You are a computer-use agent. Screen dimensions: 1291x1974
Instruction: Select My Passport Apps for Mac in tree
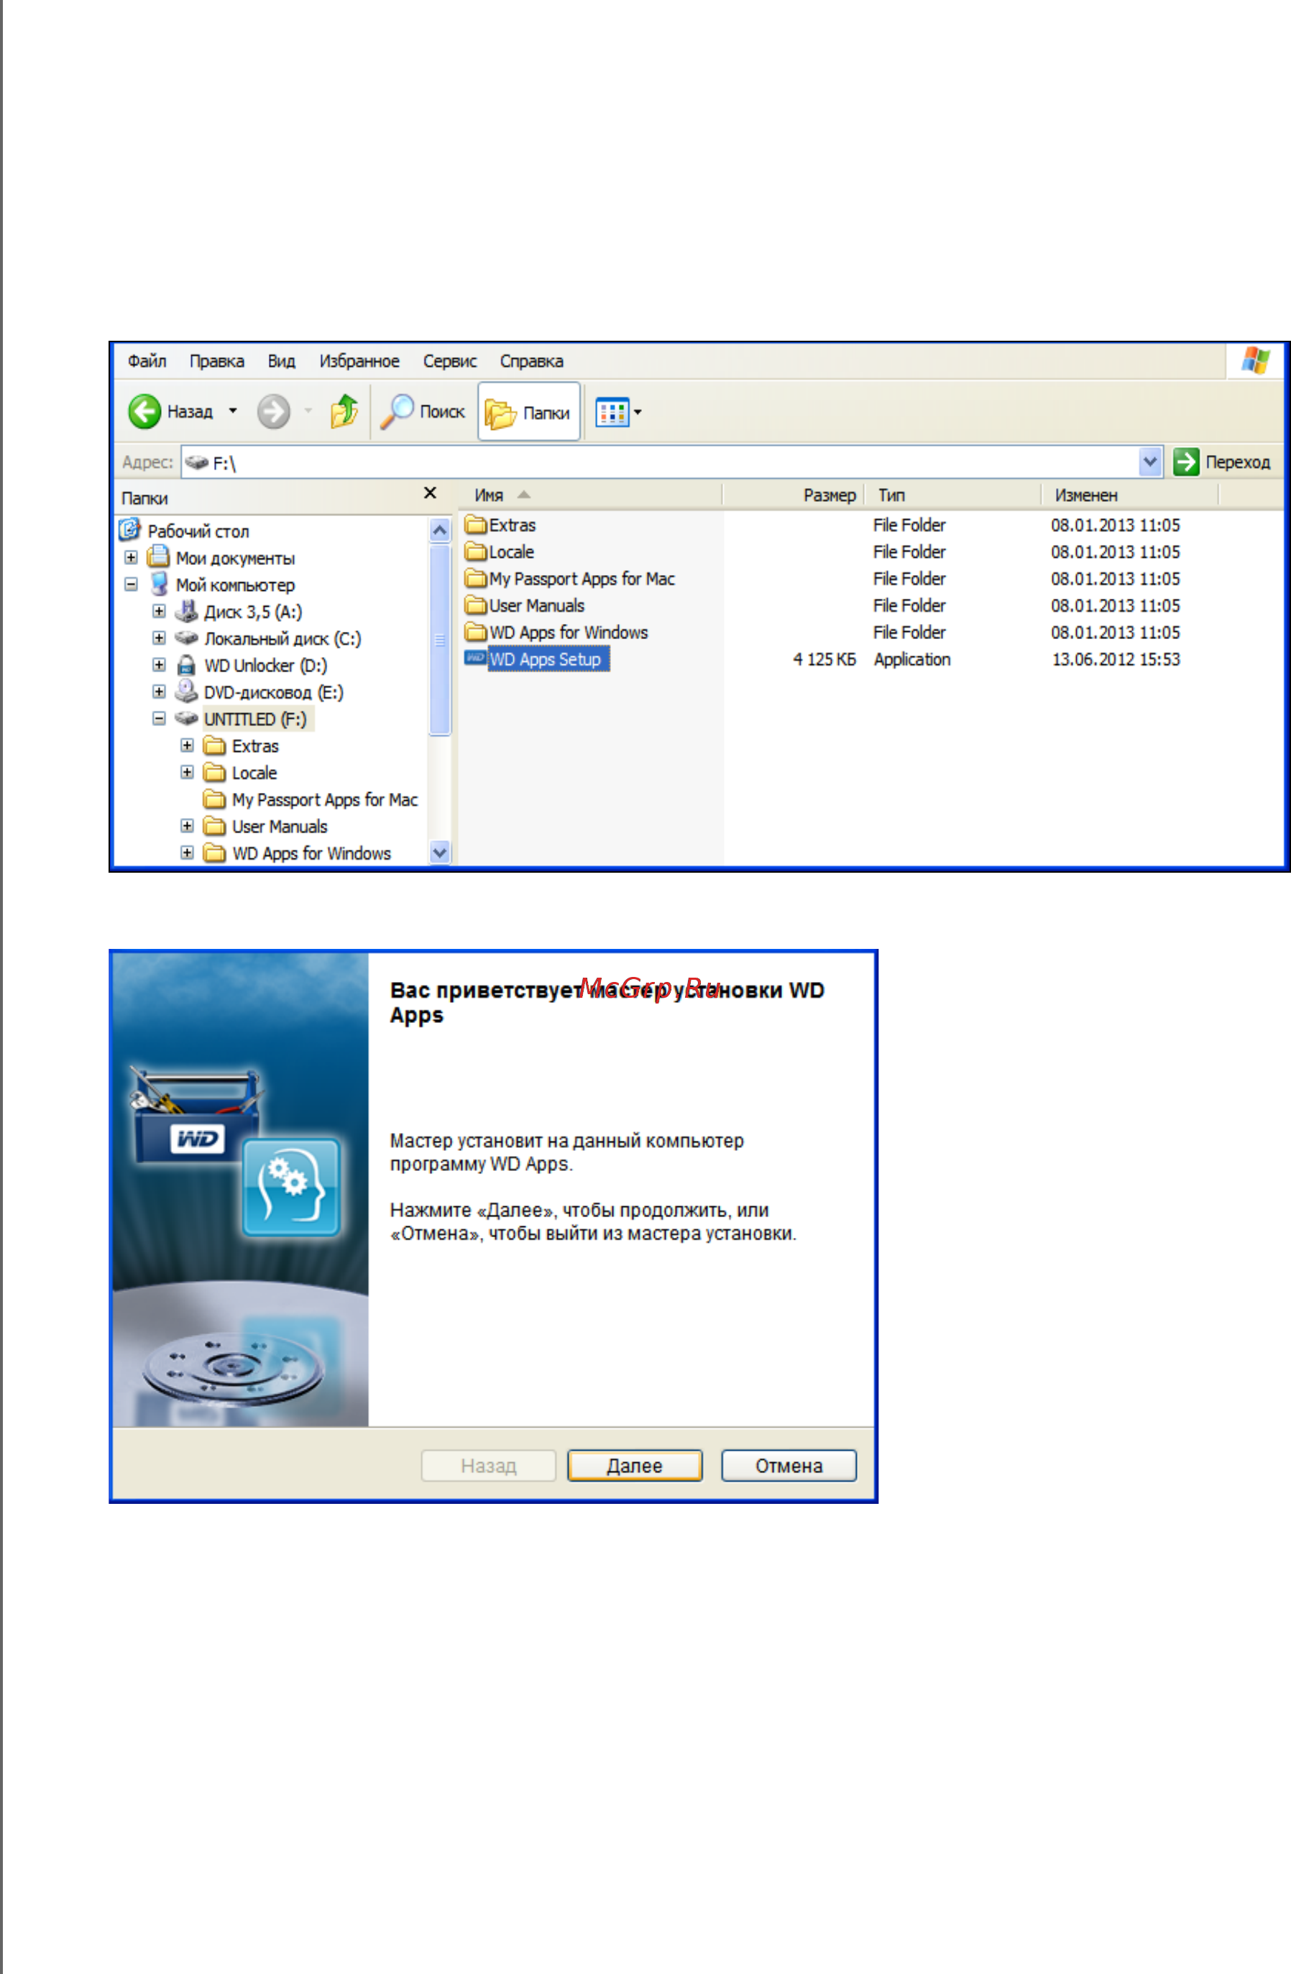[x=324, y=799]
